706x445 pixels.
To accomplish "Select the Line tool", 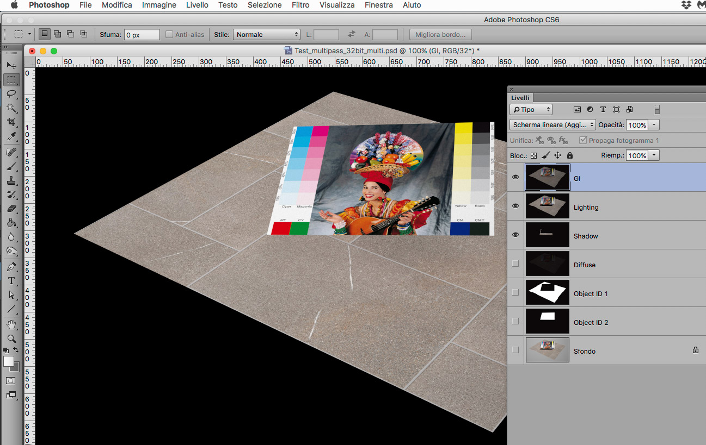I will (x=11, y=309).
